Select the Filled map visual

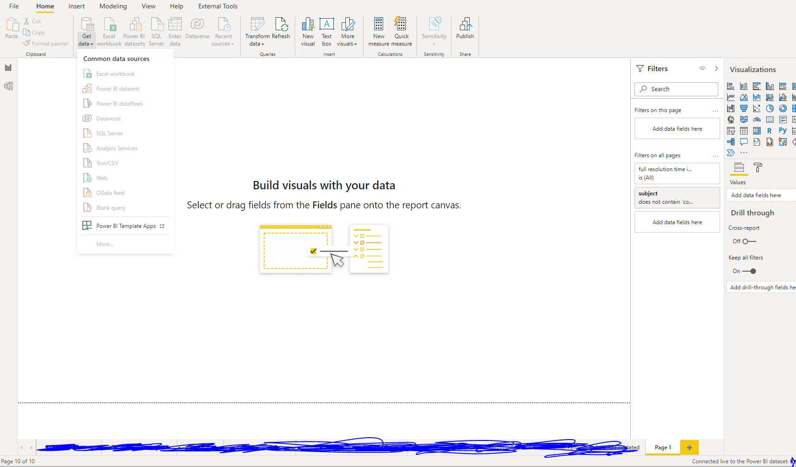tap(744, 120)
